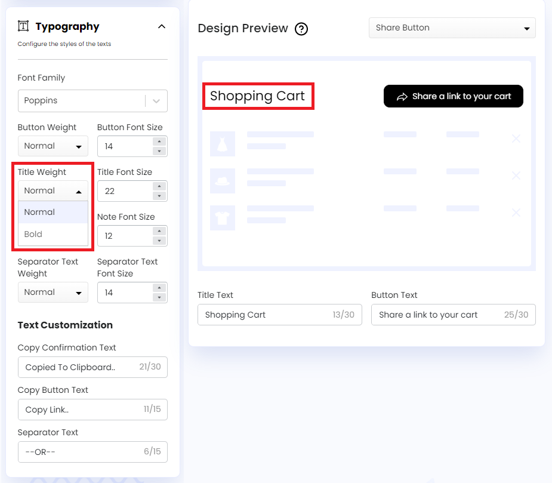Viewport: 552px width, 483px height.
Task: Select Normal in Title Weight list
Action: 53,213
